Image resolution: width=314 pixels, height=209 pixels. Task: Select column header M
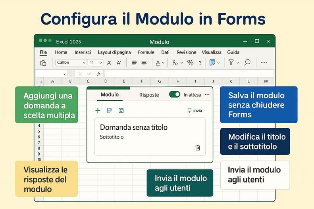point(266,81)
